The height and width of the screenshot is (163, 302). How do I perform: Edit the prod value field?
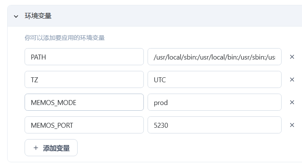pyautogui.click(x=214, y=102)
